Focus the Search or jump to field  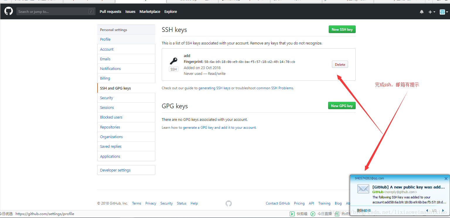tap(55, 12)
